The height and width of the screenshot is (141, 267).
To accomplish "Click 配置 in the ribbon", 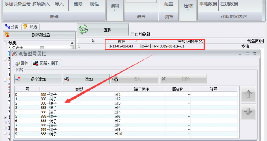I will [168, 4].
